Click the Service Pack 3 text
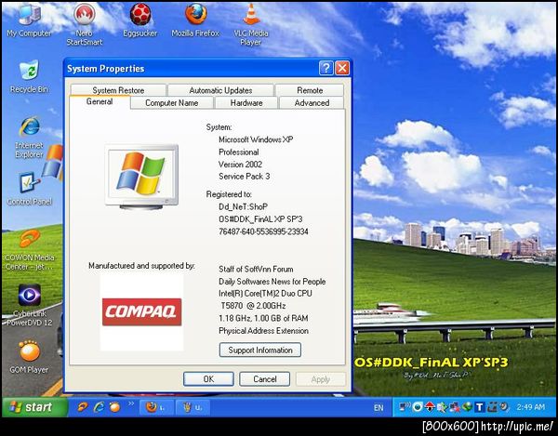This screenshot has height=436, width=558. [244, 177]
